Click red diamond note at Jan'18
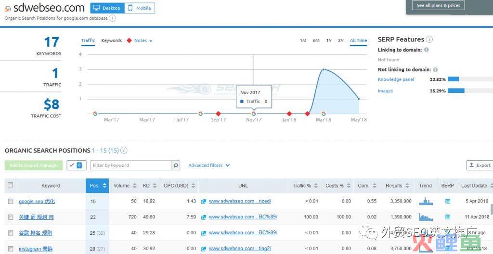The width and height of the screenshot is (493, 254). (289, 114)
